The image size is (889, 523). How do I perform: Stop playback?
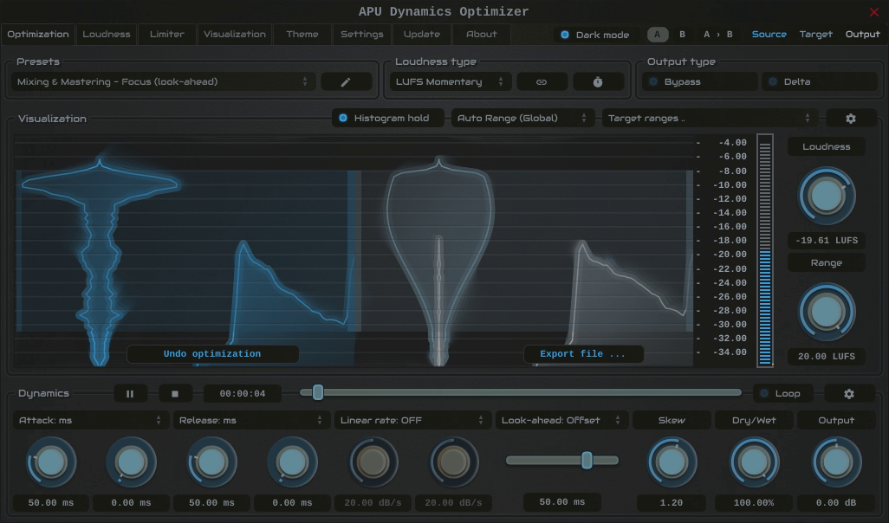point(175,393)
